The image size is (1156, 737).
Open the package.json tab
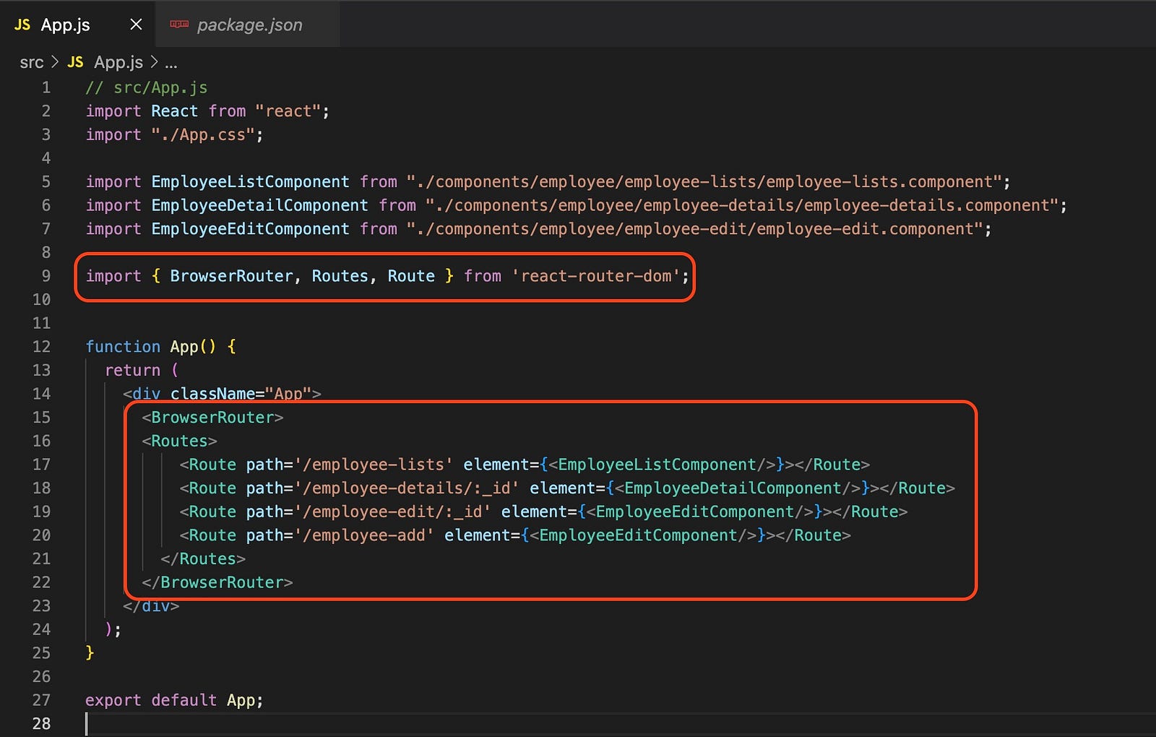tap(249, 25)
